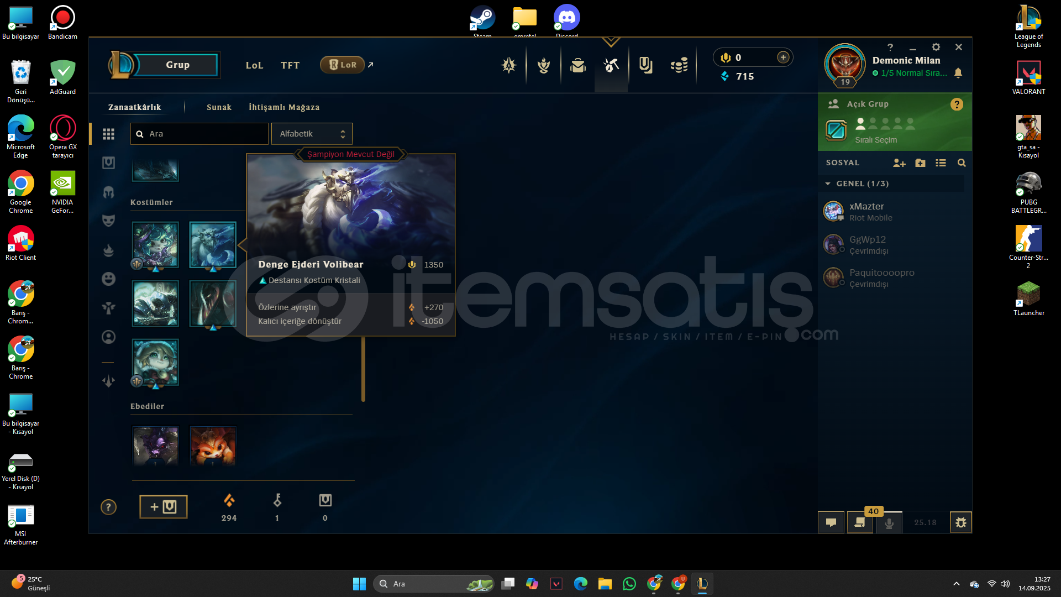Open WhatsApp from taskbar
The height and width of the screenshot is (597, 1061).
629,584
